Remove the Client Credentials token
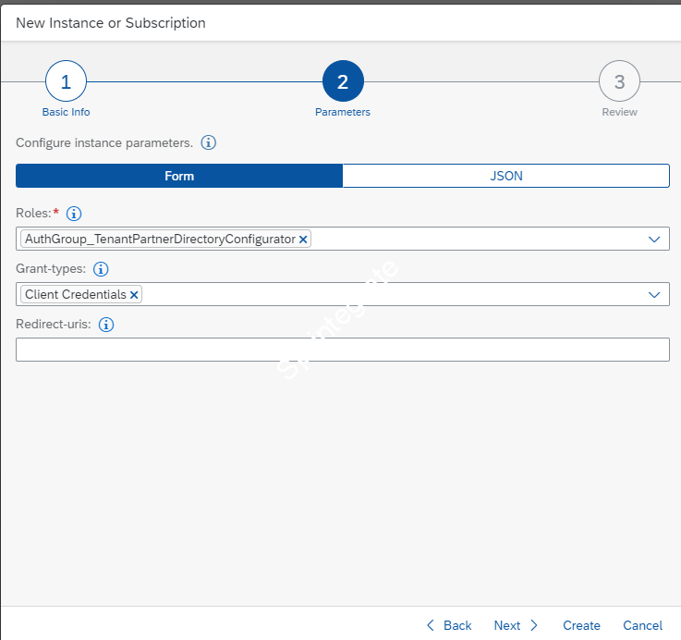 click(x=134, y=295)
